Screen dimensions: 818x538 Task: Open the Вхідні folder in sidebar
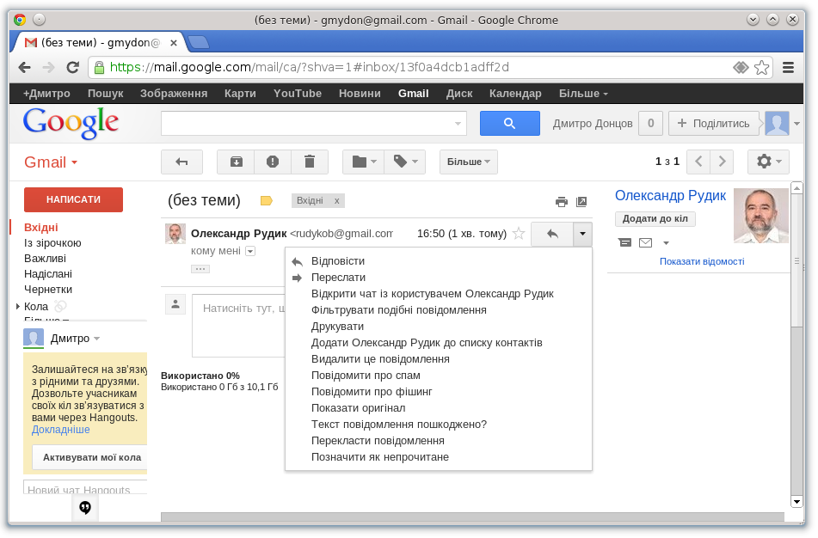41,227
